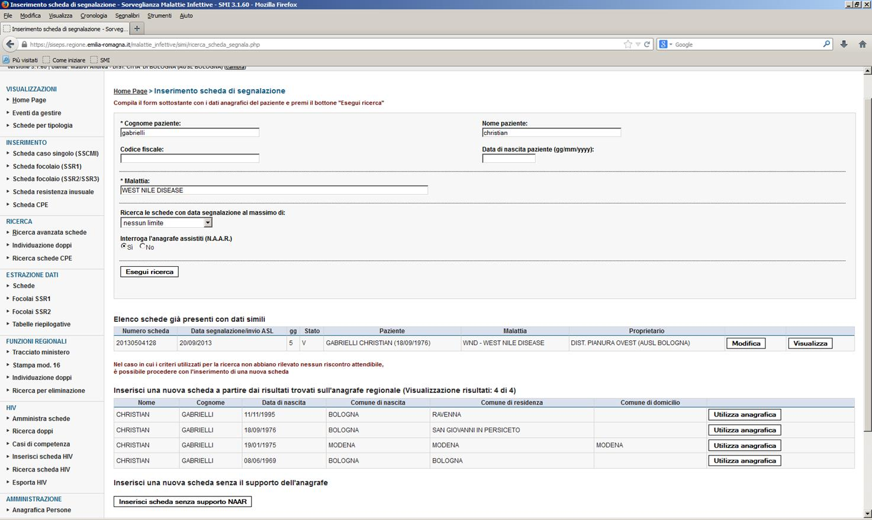Open Tracciato ministero
The height and width of the screenshot is (520, 872).
click(x=41, y=352)
